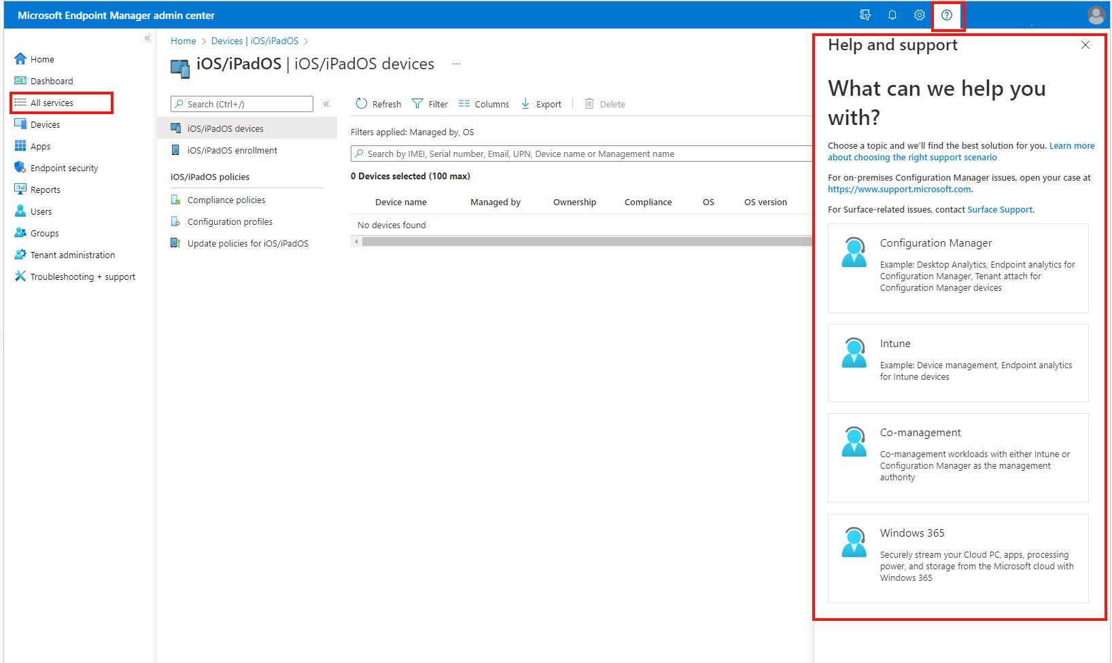Open the user account avatar
The height and width of the screenshot is (663, 1112).
(x=1096, y=15)
